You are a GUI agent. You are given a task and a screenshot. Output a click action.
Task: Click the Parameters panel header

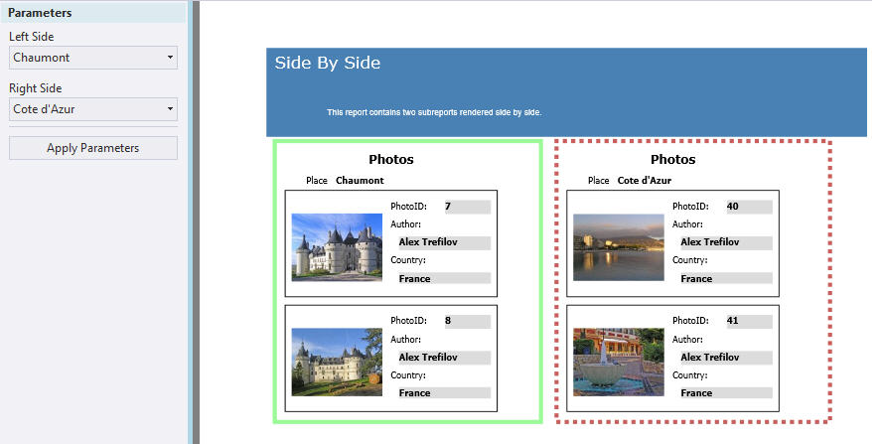point(93,13)
